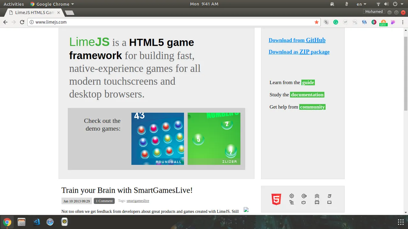Open the Roundball demo game thumbnail
408x229 pixels.
(157, 139)
